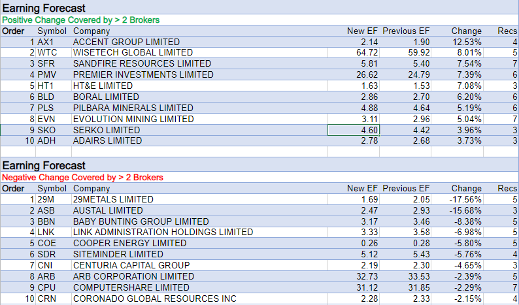Select the CPU symbol cell

coord(47,287)
